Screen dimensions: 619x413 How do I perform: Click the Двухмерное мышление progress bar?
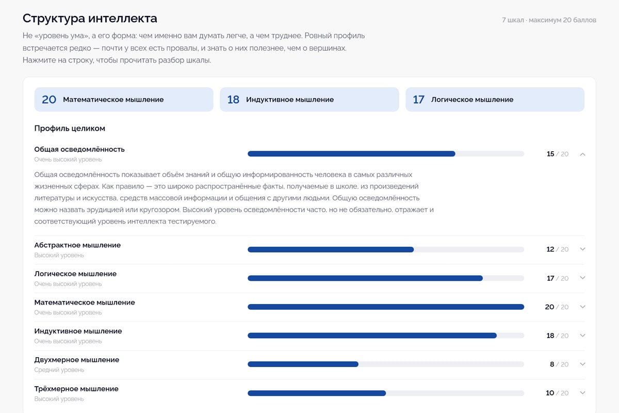point(386,364)
